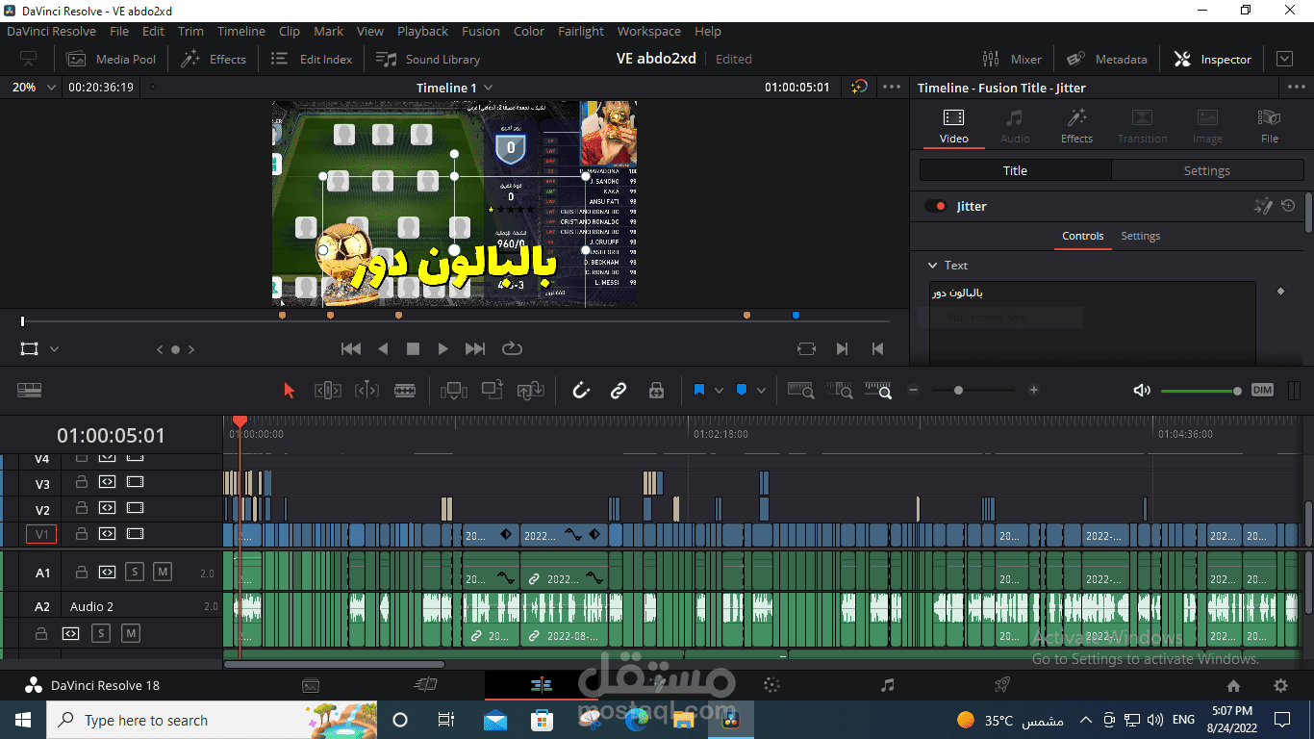
Task: Click the monitor volume slider handle
Action: pos(1237,391)
